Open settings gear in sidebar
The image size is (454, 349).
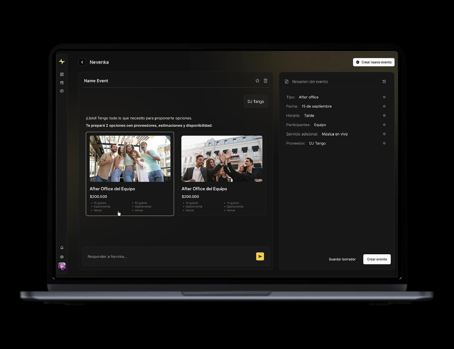62,257
